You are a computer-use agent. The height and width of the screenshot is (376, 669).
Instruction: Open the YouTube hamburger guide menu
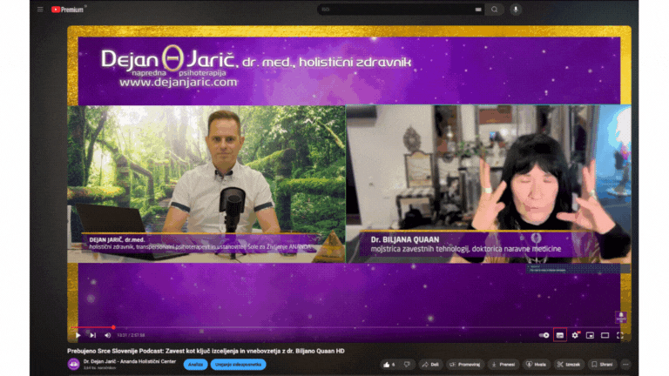(x=40, y=10)
